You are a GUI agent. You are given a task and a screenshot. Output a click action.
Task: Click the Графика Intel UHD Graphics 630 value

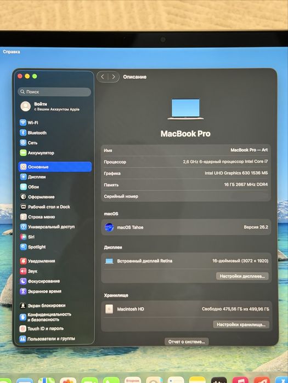(x=236, y=173)
